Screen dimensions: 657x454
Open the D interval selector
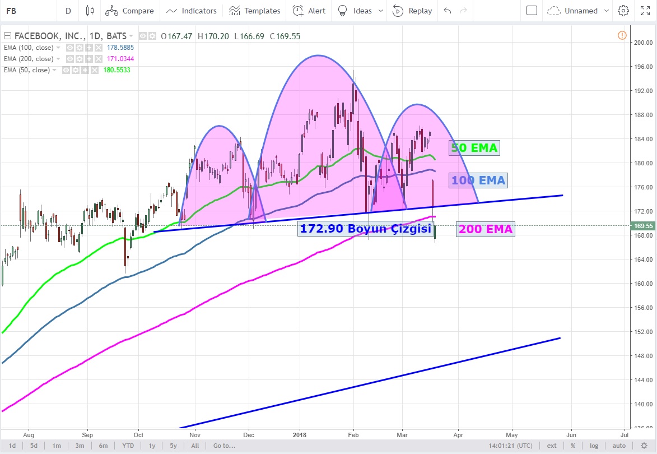click(x=68, y=11)
